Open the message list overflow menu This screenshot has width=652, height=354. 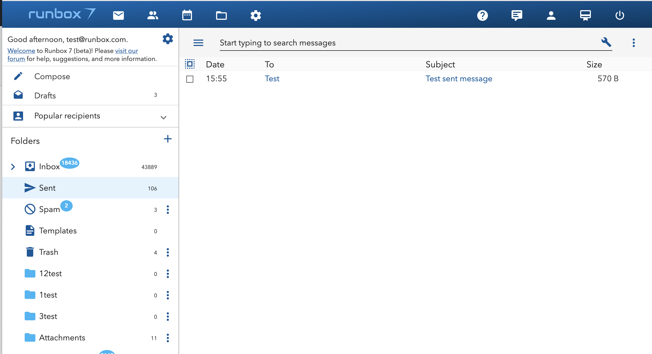pos(634,42)
